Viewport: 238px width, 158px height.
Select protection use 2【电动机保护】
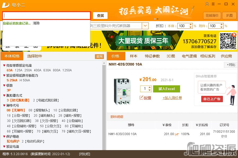pos(33,141)
